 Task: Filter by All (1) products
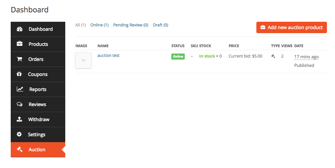81,25
